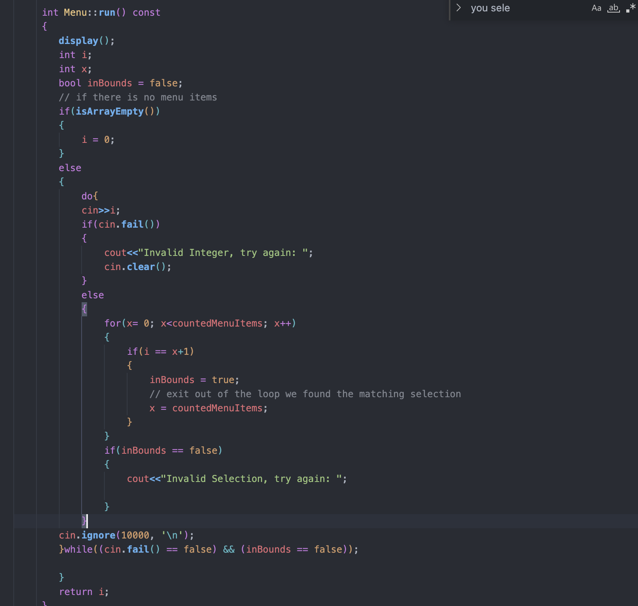Select the inBounds = true assignment line
Image resolution: width=638 pixels, height=606 pixels.
[194, 380]
